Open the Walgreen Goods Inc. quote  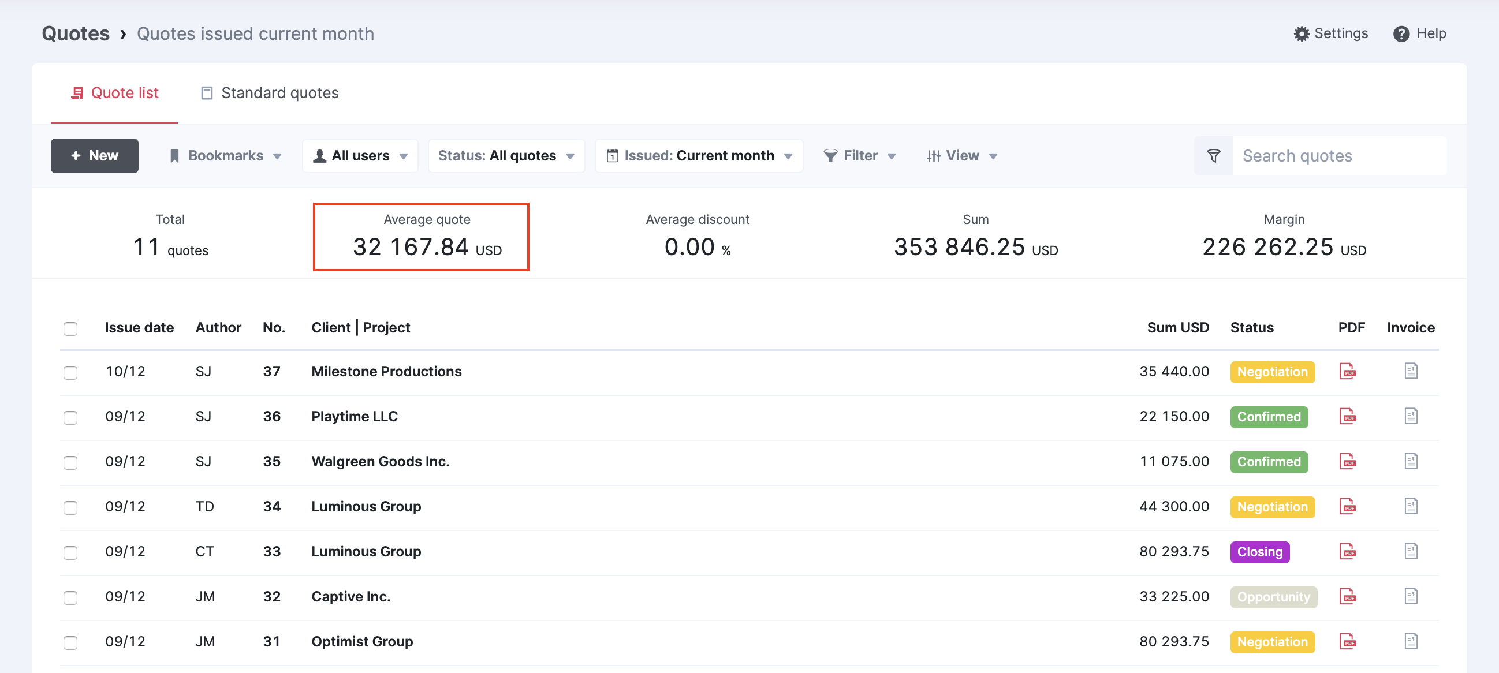click(x=381, y=461)
